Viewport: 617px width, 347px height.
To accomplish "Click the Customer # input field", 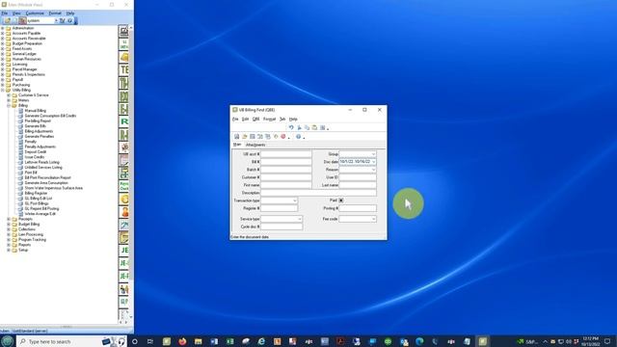I will click(x=286, y=177).
